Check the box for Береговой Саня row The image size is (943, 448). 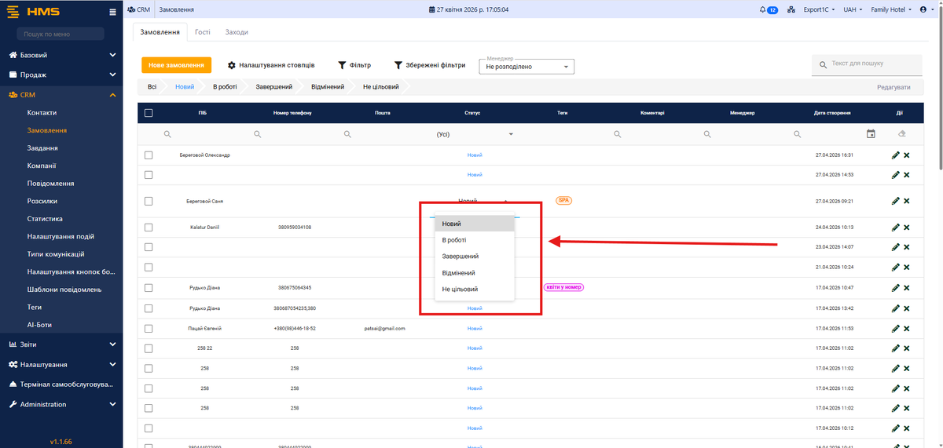[x=149, y=202]
